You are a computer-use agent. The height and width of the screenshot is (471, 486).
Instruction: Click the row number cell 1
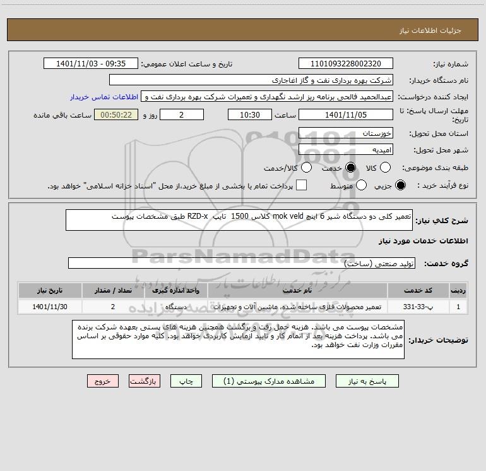click(458, 307)
